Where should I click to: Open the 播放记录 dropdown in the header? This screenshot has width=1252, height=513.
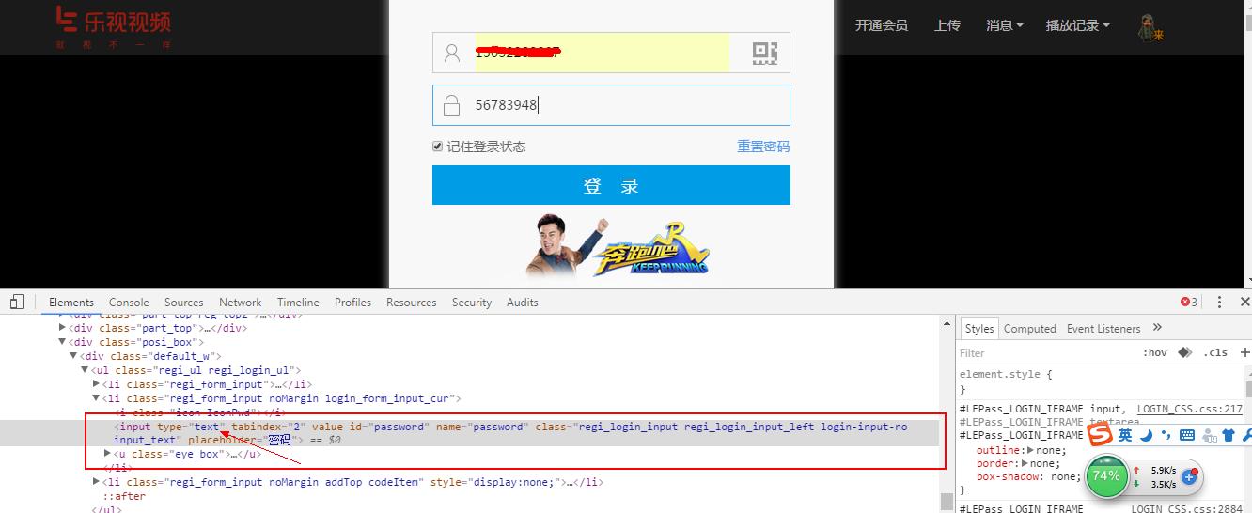pyautogui.click(x=1077, y=25)
